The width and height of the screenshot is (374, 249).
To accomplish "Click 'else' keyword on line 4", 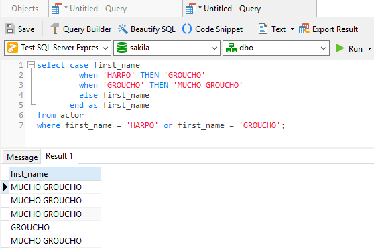I will tap(88, 95).
